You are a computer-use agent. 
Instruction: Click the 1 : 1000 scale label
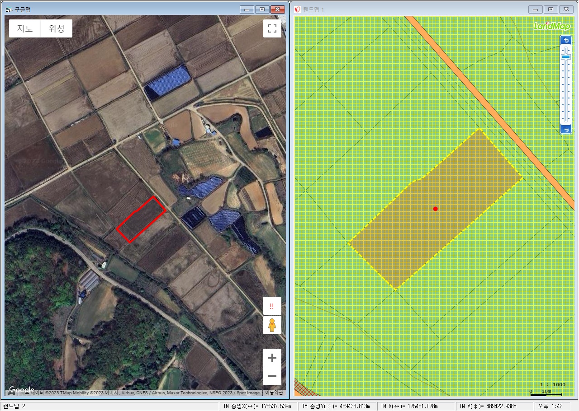coord(552,384)
